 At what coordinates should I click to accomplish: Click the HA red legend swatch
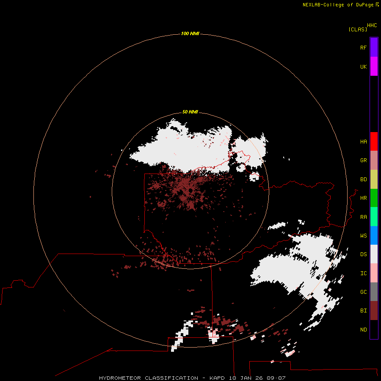coord(374,141)
